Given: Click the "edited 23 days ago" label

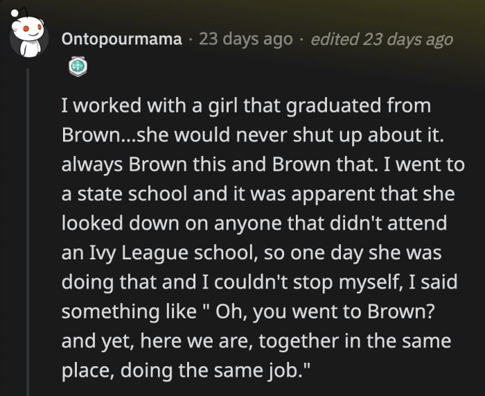Looking at the screenshot, I should (382, 40).
